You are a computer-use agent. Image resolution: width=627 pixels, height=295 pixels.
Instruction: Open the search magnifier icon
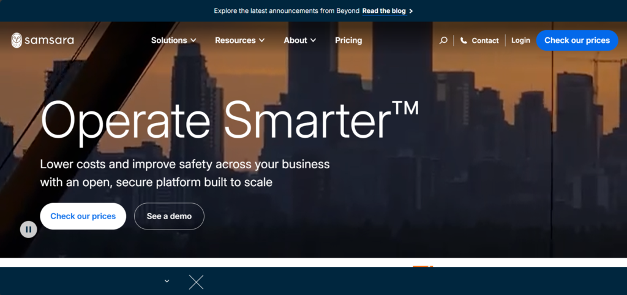(443, 40)
